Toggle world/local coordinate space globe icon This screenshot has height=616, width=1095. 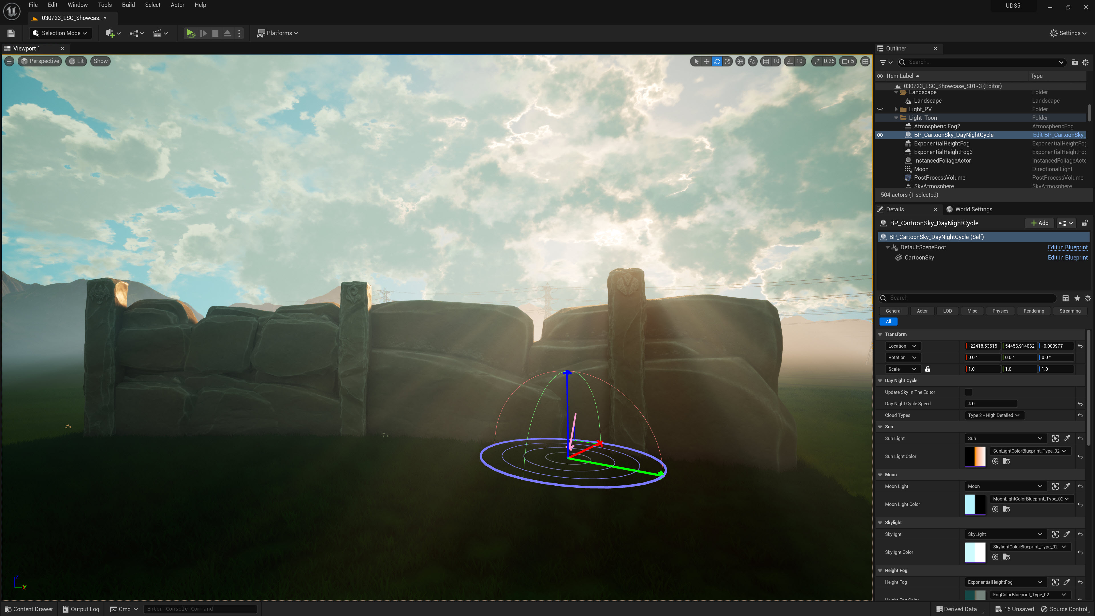(741, 61)
